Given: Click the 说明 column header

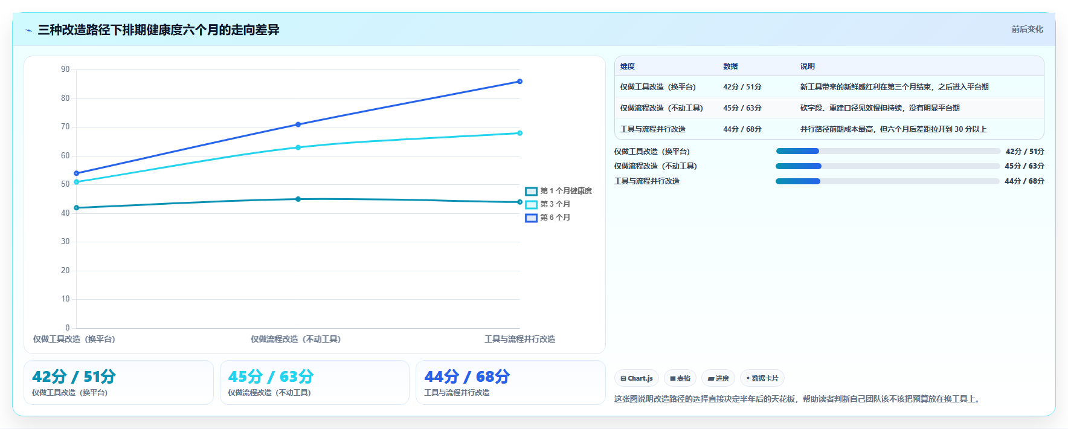Looking at the screenshot, I should pos(808,66).
